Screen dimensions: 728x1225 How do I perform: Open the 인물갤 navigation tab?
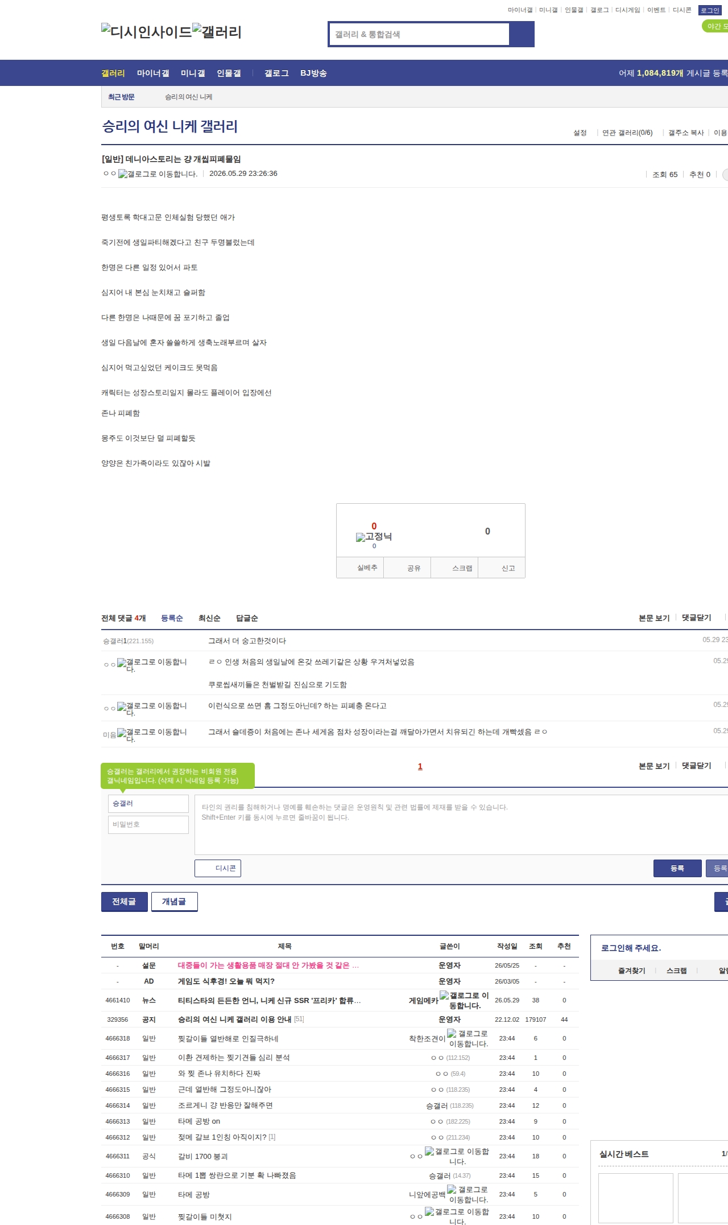[229, 73]
